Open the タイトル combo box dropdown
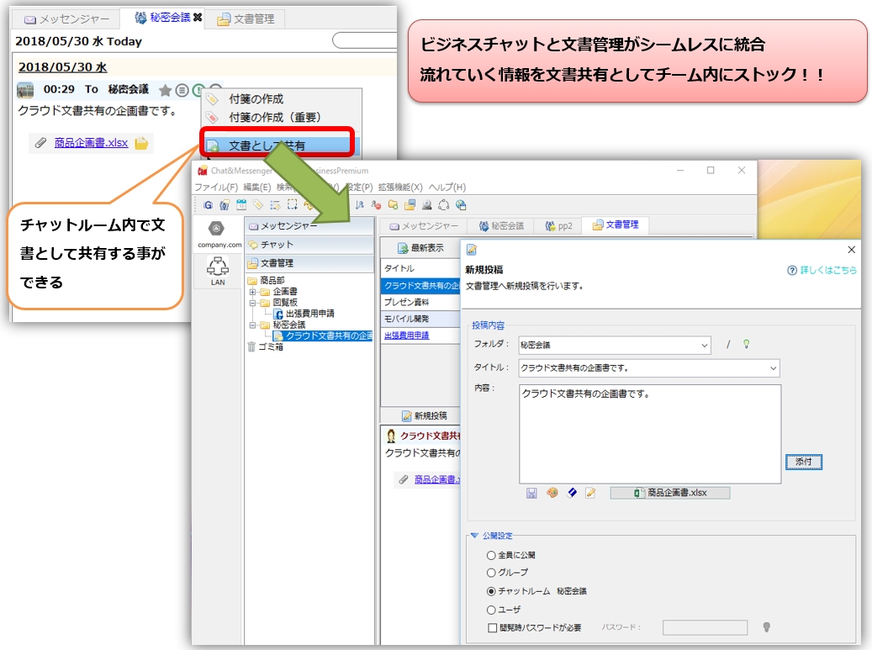The image size is (872, 650). 772,368
